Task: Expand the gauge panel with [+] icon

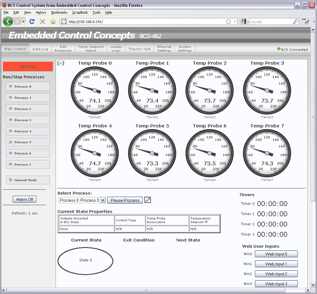Action: pos(61,63)
